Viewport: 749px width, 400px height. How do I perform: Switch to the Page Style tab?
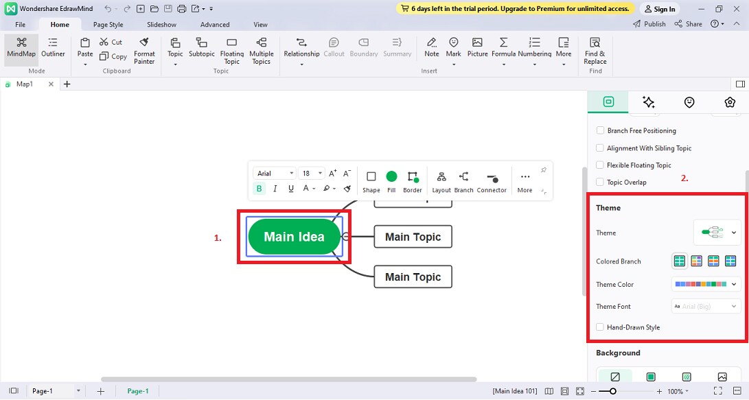108,24
